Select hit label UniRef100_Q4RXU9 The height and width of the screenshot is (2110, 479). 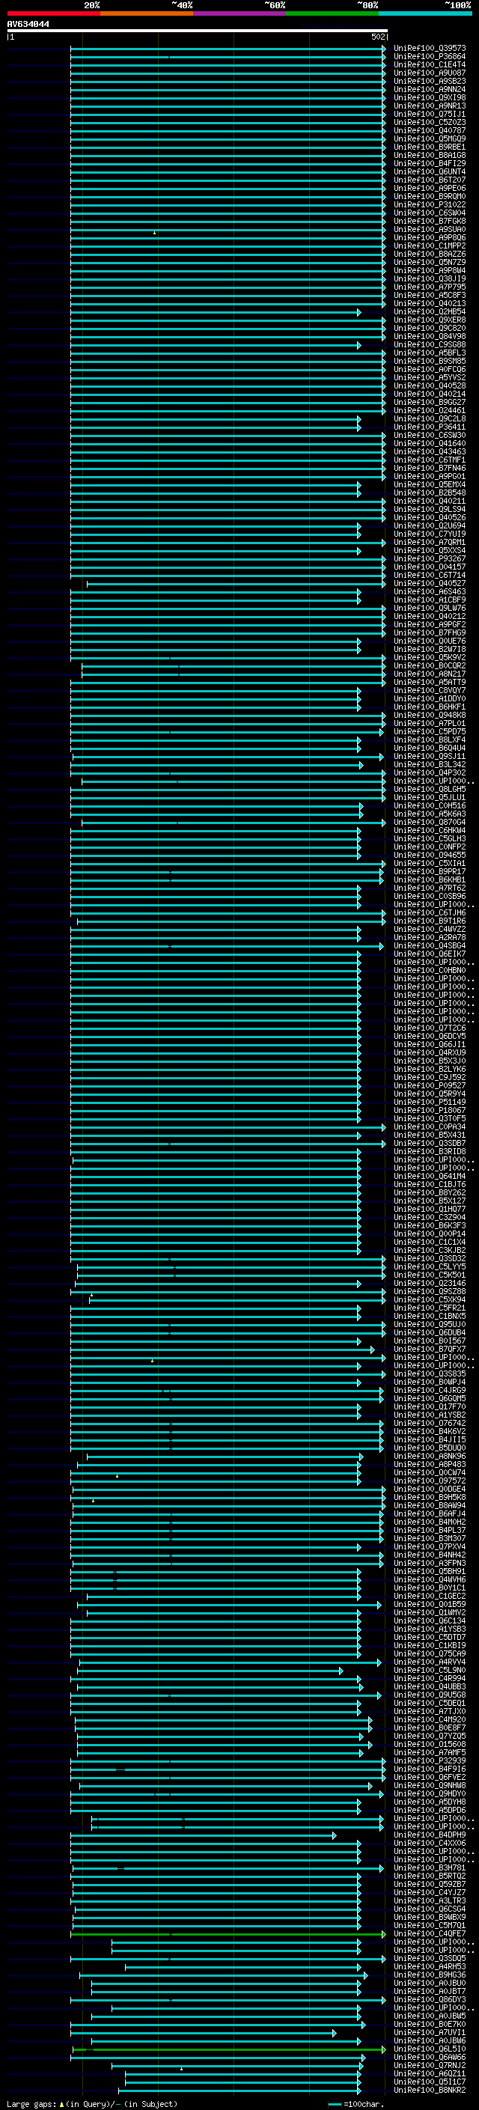[430, 1052]
